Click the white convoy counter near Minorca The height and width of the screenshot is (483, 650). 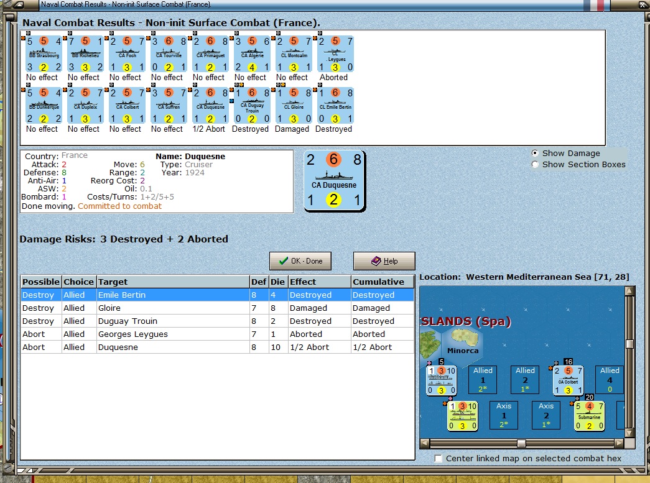442,380
